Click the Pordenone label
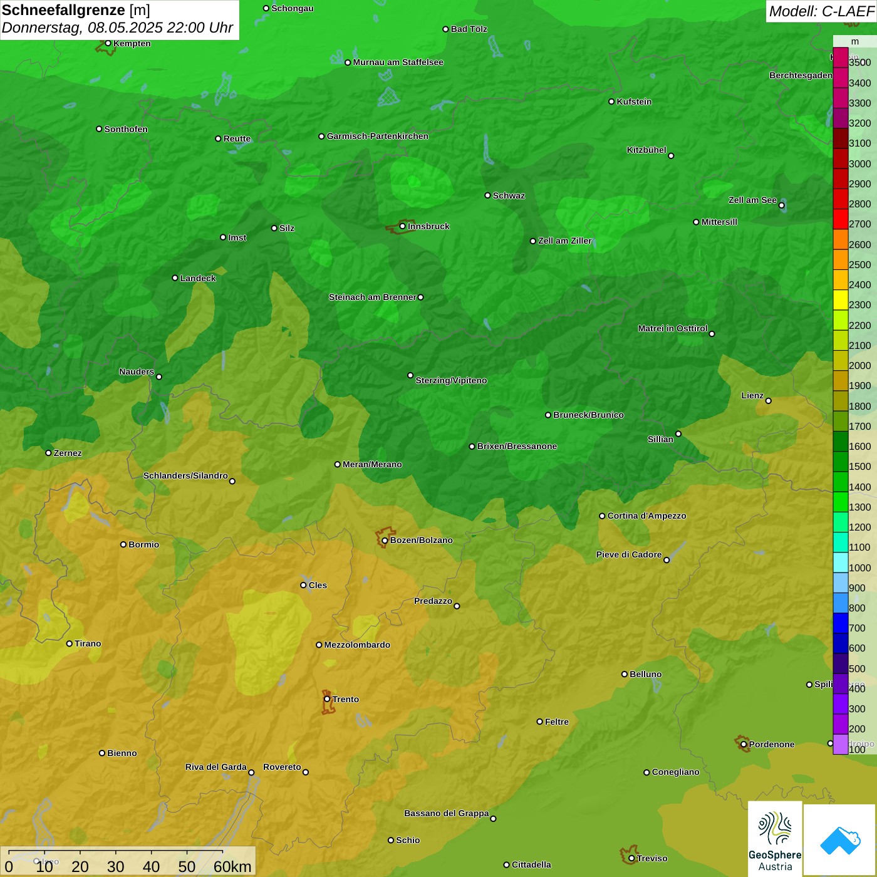 772,744
